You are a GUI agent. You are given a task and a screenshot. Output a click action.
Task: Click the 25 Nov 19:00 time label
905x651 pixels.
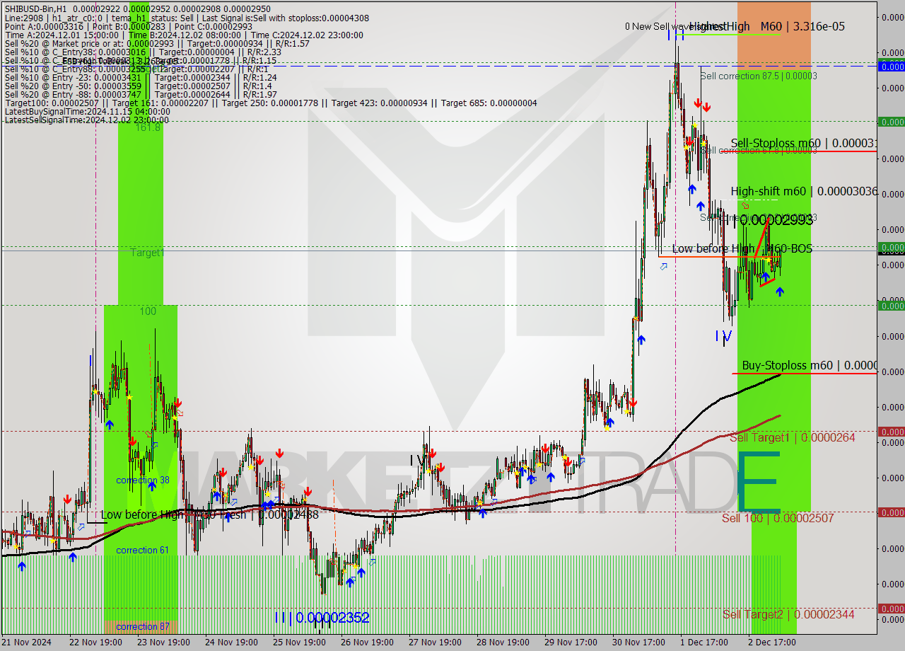(x=298, y=643)
